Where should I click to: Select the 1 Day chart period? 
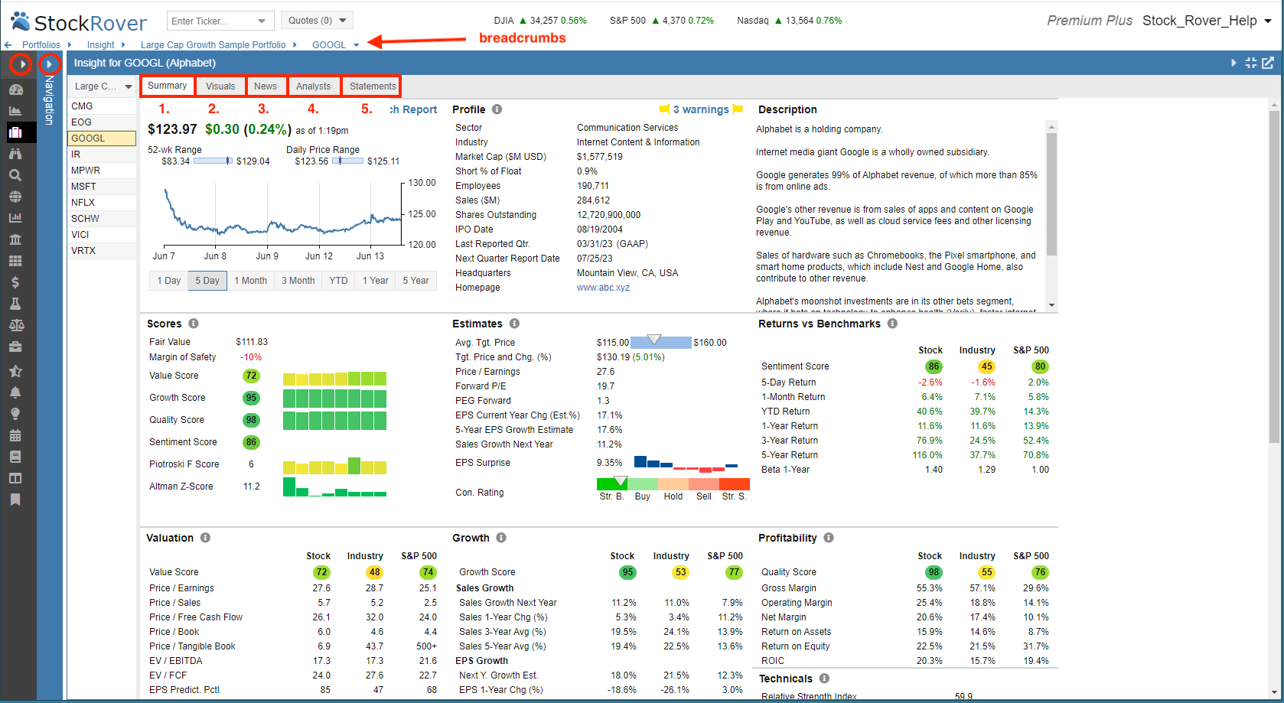(169, 281)
